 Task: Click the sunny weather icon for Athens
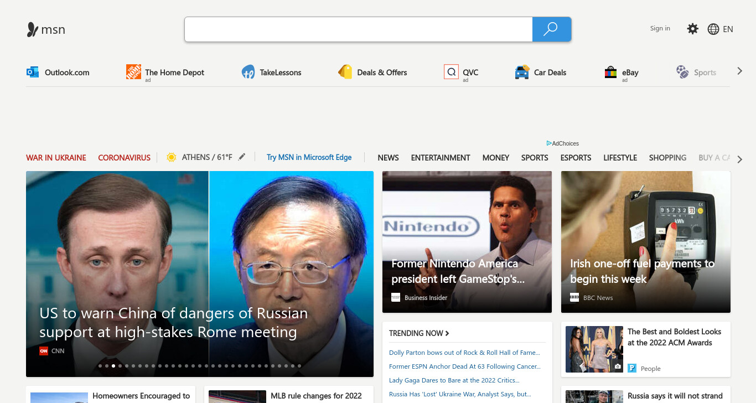pos(172,157)
